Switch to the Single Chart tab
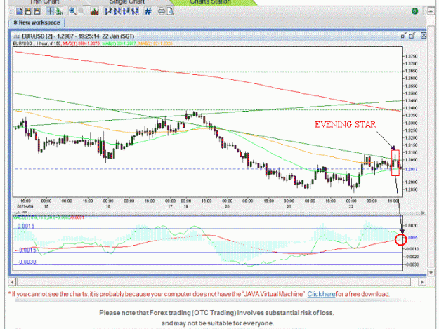This screenshot has width=439, height=329. 127,2
